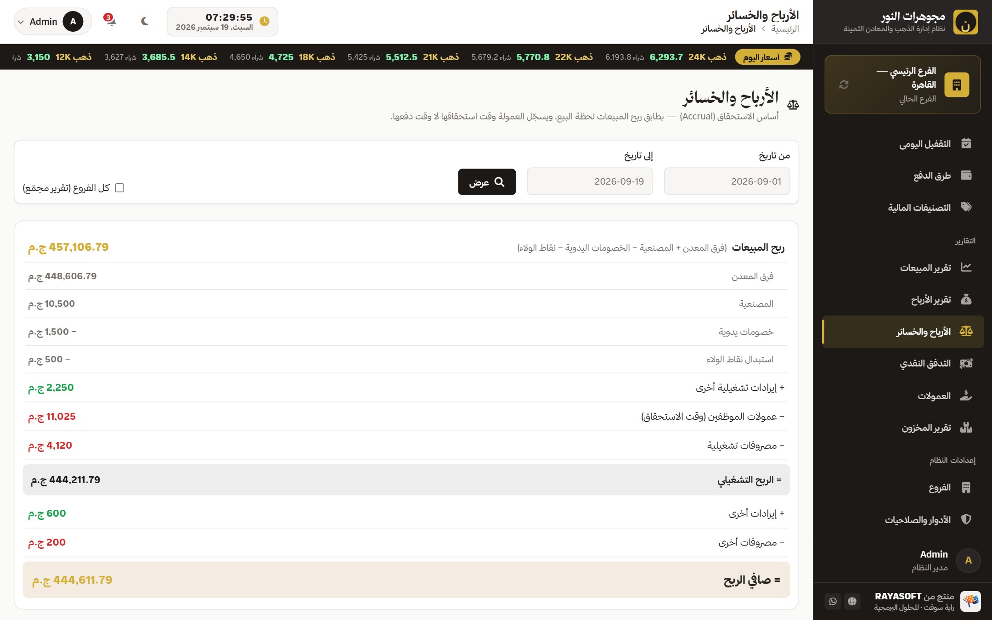Open طرق الدفع sidebar item
The image size is (992, 620).
[902, 175]
